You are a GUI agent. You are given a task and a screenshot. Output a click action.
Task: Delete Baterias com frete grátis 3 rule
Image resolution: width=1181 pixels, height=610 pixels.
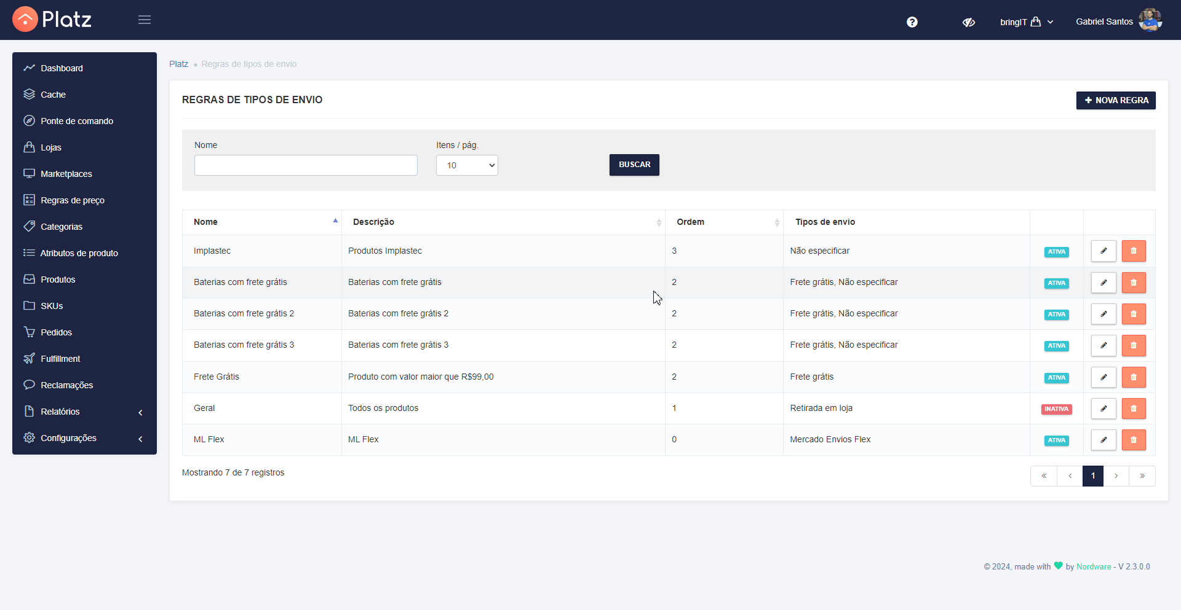pos(1134,345)
